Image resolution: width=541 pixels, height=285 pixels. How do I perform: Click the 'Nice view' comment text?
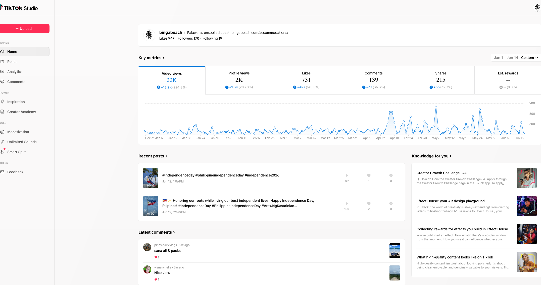tap(162, 273)
